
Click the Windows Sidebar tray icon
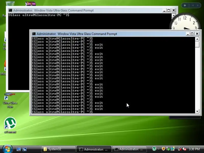[x=173, y=149]
